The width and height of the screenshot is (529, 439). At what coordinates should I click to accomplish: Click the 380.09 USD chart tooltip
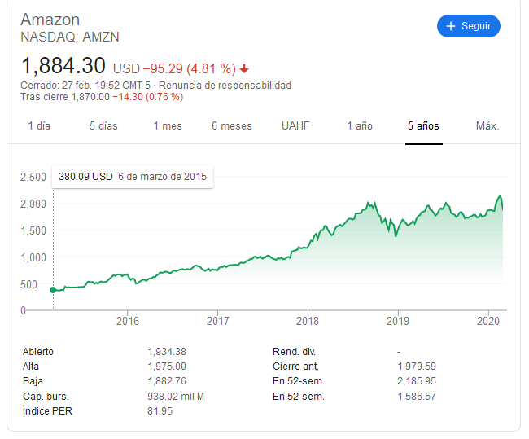133,177
